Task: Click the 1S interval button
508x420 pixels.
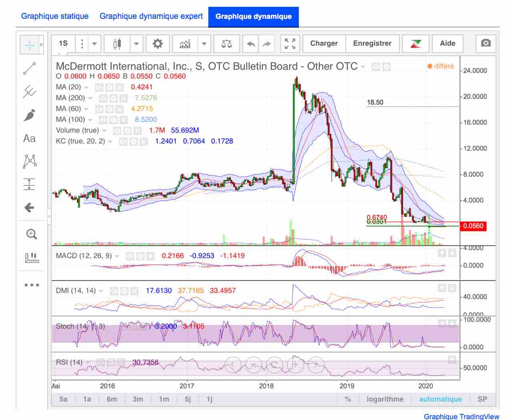Action: click(63, 43)
